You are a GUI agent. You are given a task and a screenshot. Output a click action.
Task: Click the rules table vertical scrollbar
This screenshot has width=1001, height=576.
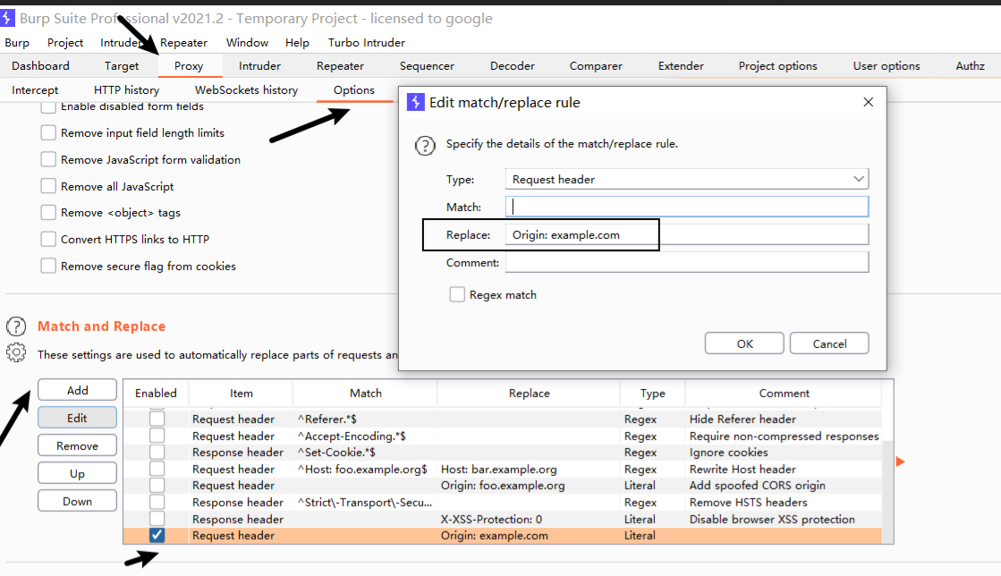point(887,492)
